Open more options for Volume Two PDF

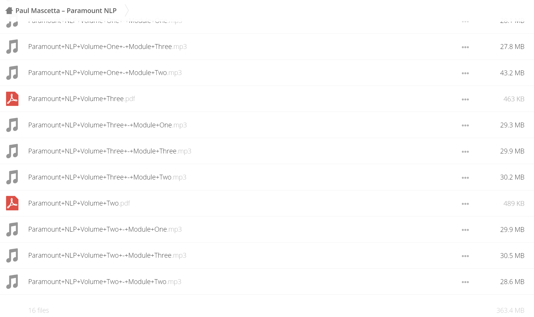point(465,204)
